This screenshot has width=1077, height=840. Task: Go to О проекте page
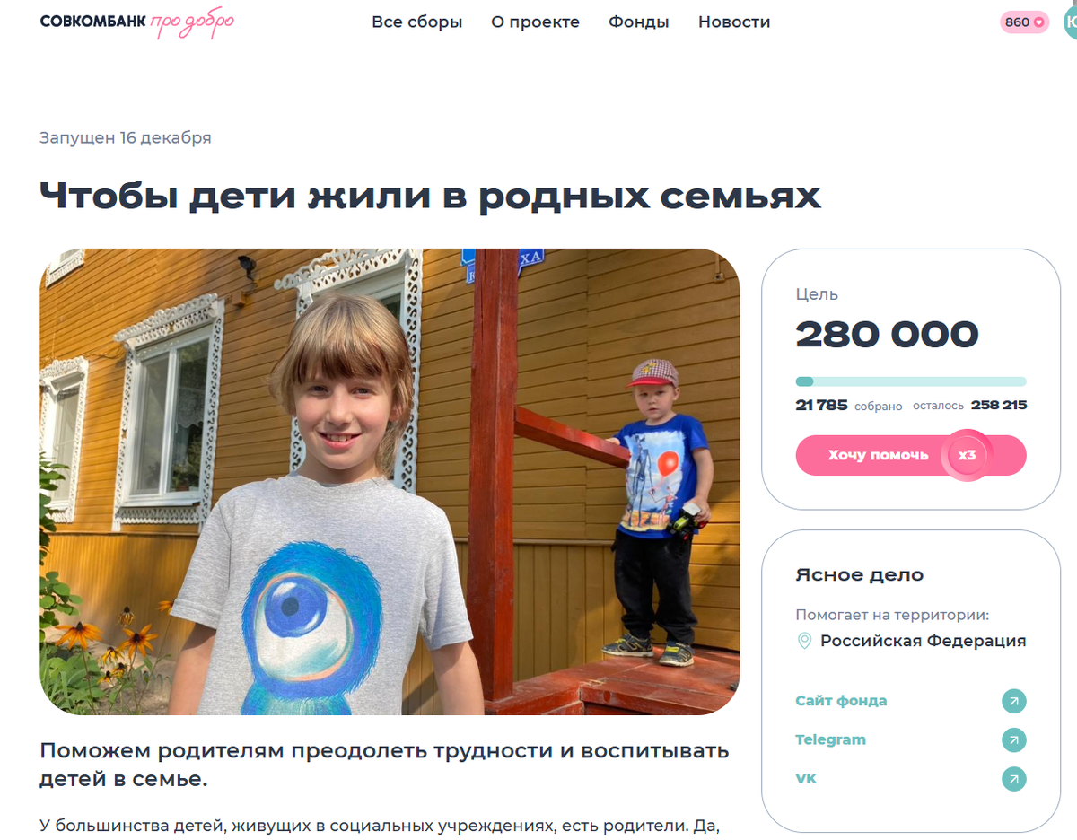click(x=535, y=22)
